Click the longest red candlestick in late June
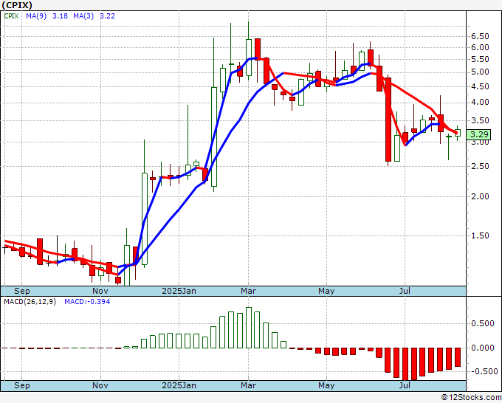The height and width of the screenshot is (403, 502). (x=388, y=120)
